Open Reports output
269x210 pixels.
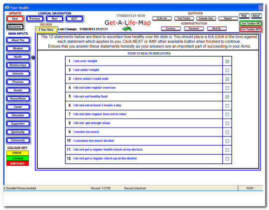click(x=228, y=18)
